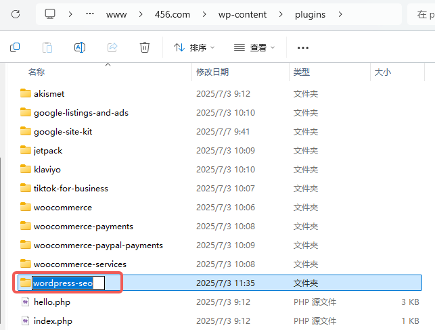Select the woocommerce-payments folder
The image size is (435, 330).
point(83,227)
